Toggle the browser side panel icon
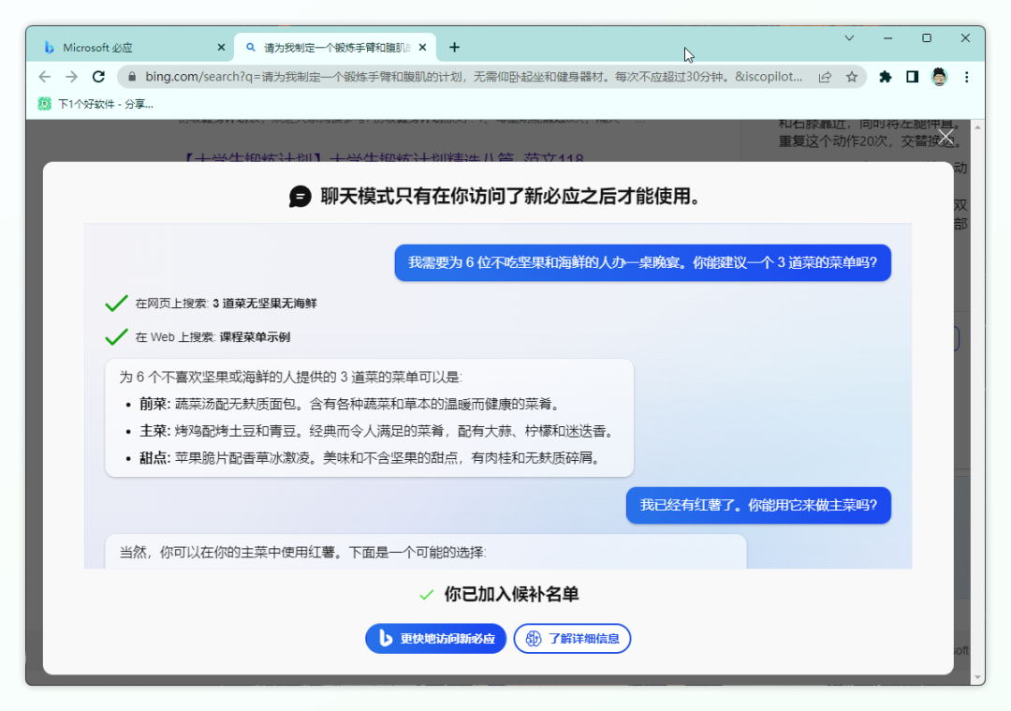The image size is (1011, 711). click(x=912, y=77)
